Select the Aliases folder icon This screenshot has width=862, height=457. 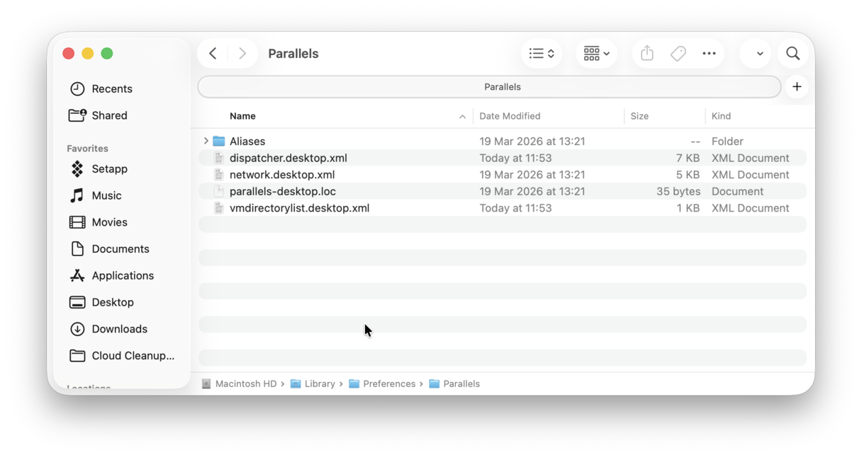click(x=219, y=141)
